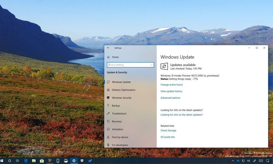Open View update history link
Viewport: 273px width, 164px height.
coord(171,91)
